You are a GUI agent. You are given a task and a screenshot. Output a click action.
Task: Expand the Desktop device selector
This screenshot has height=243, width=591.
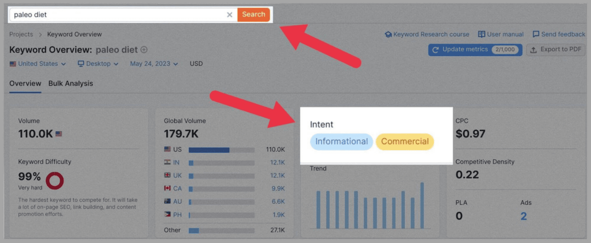[98, 64]
